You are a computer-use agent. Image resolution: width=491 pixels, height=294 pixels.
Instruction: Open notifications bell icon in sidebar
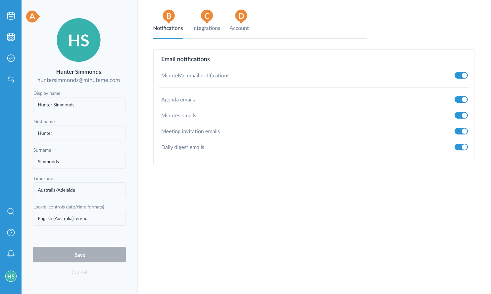(11, 254)
